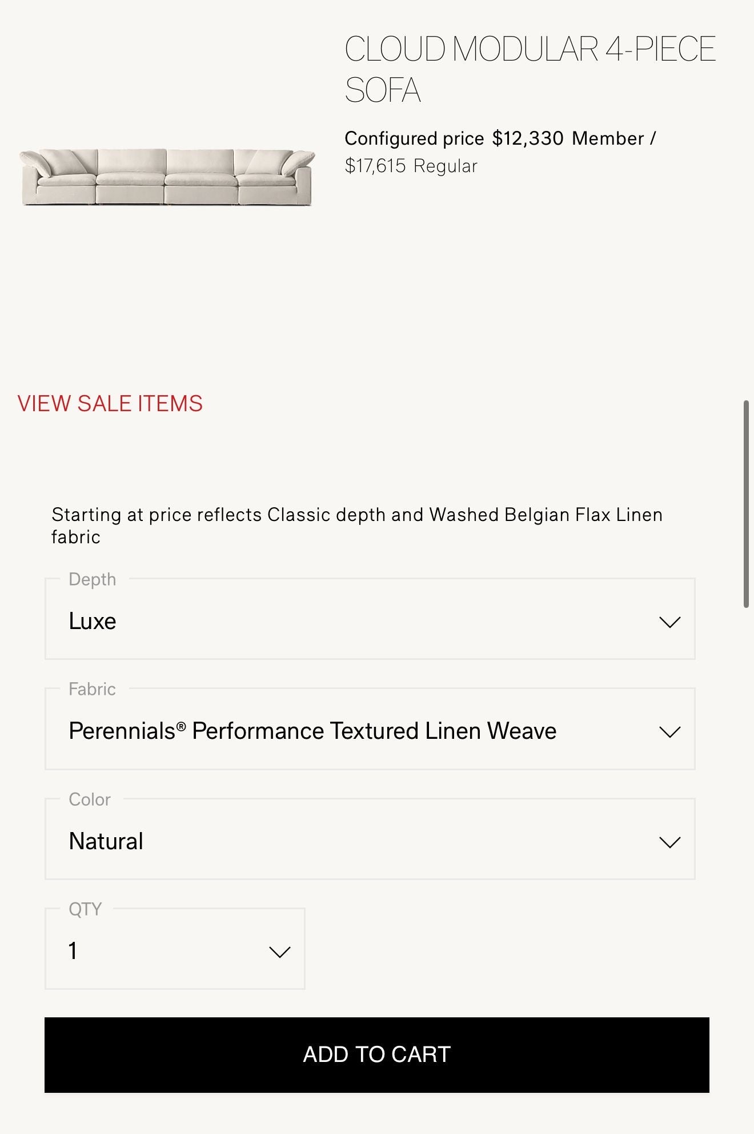Click the $12,330 Member price

(527, 138)
